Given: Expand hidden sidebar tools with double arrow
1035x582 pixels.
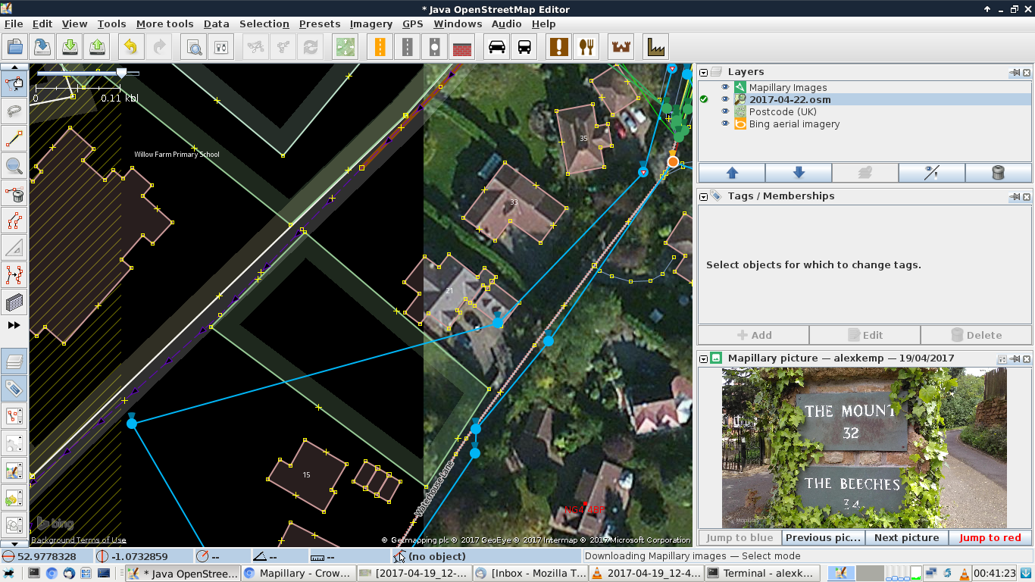Looking at the screenshot, I should [x=14, y=325].
